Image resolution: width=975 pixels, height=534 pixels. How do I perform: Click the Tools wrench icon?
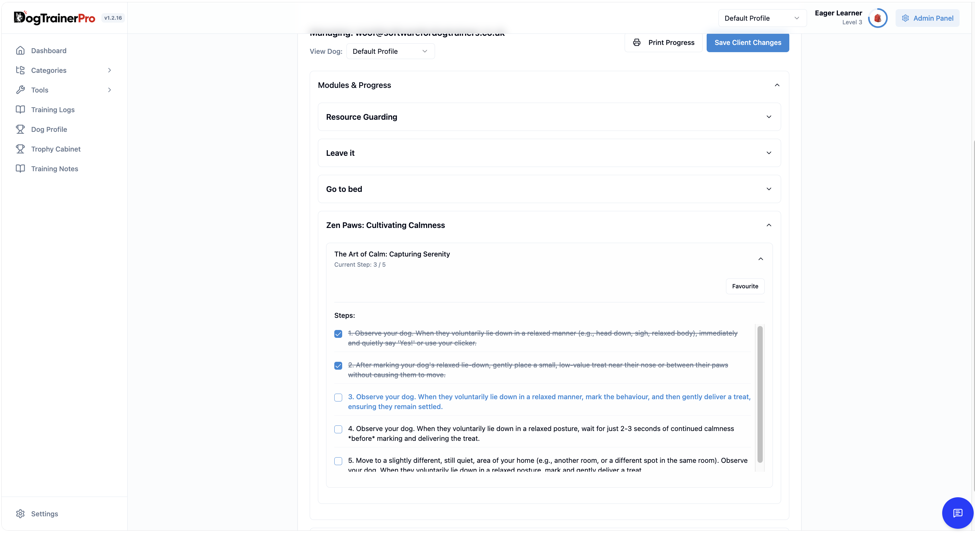[20, 90]
